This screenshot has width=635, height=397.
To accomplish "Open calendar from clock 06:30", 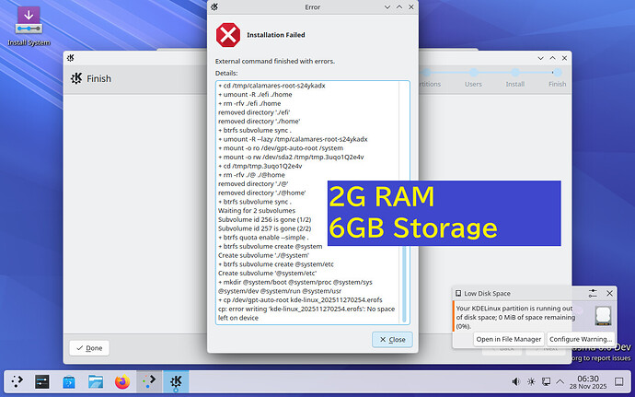I will pos(588,381).
